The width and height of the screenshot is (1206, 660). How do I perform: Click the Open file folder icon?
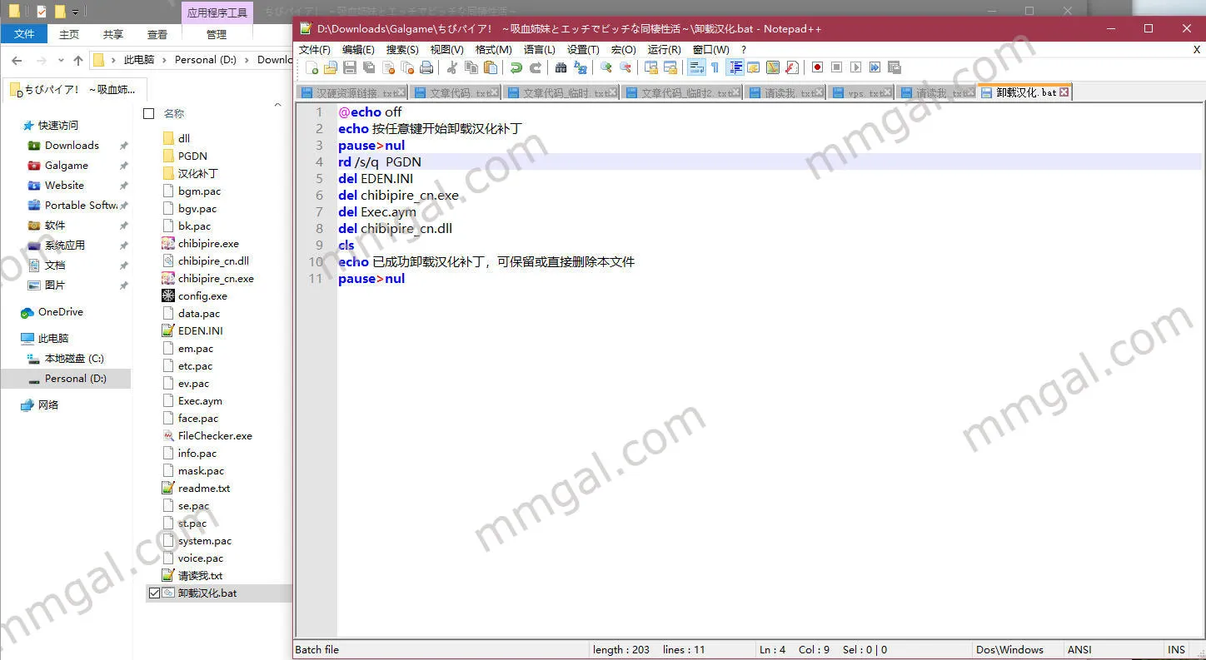[331, 67]
